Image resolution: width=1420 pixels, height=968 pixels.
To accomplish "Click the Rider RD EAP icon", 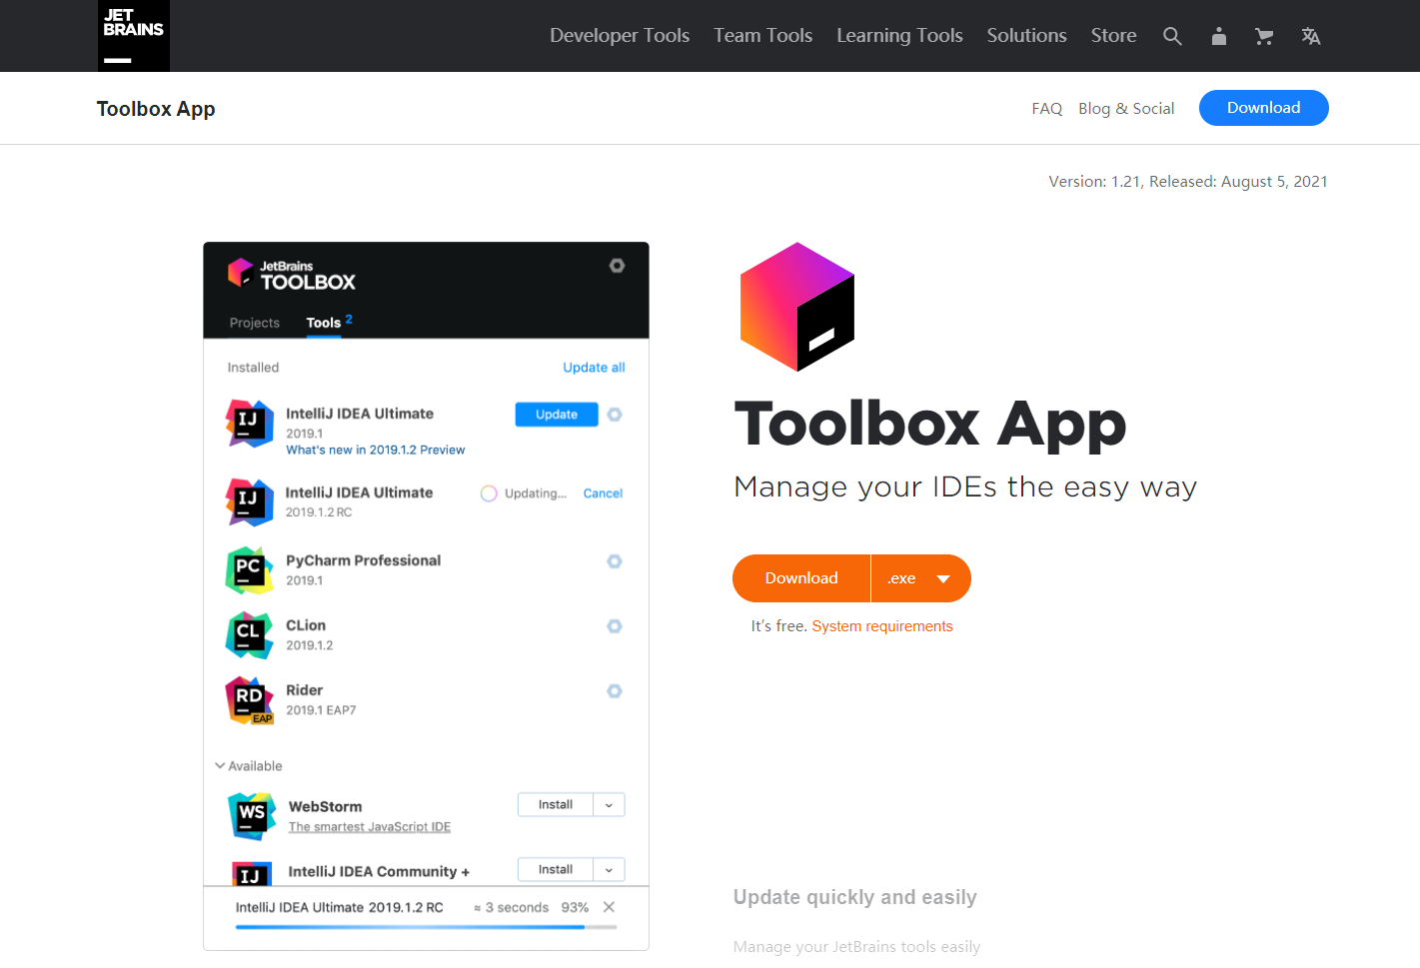I will tap(249, 700).
